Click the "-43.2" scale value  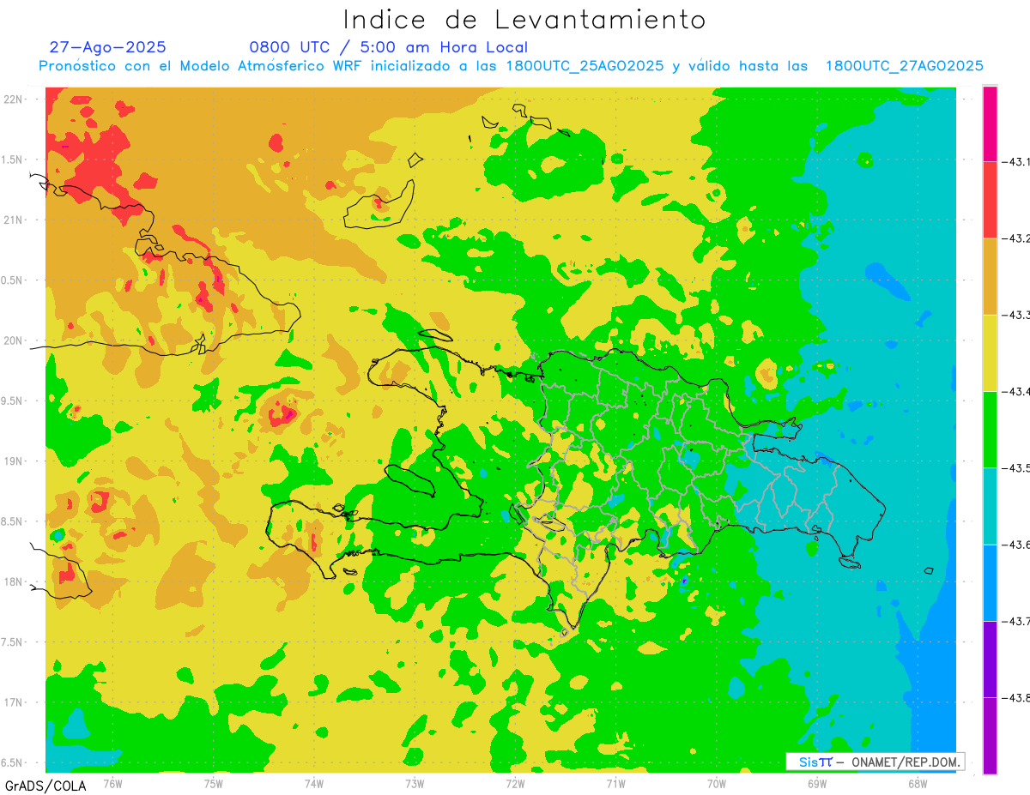[1016, 238]
